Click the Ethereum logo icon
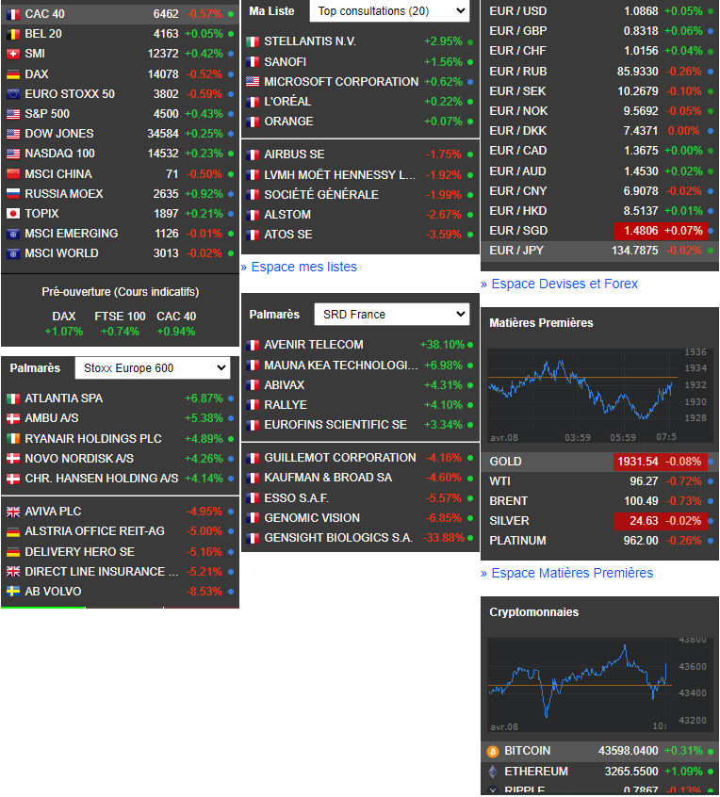Viewport: 720px width, 797px height. [493, 772]
